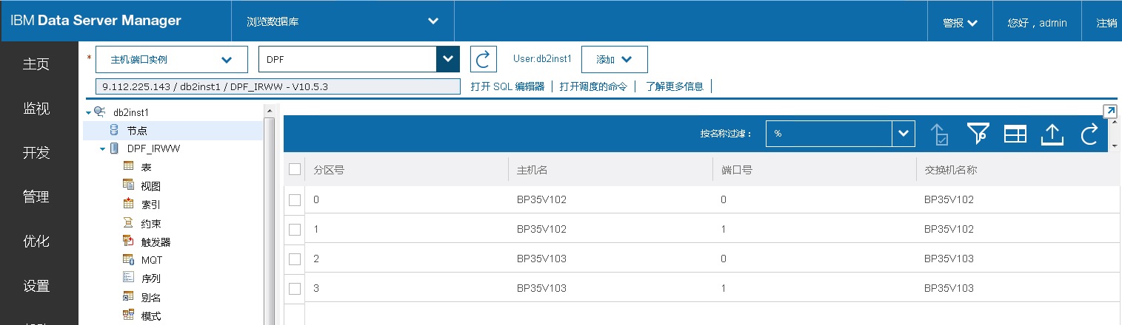Expand the DPF database dropdown arrow
Viewport: 1122px width, 325px height.
[x=447, y=59]
